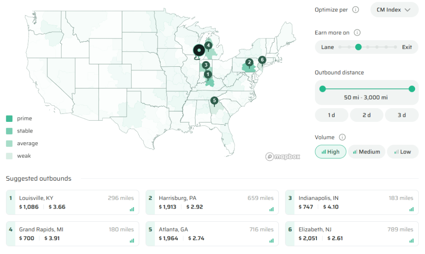Click map pin number 6 near New Jersey
This screenshot has height=254, width=425.
click(x=262, y=60)
